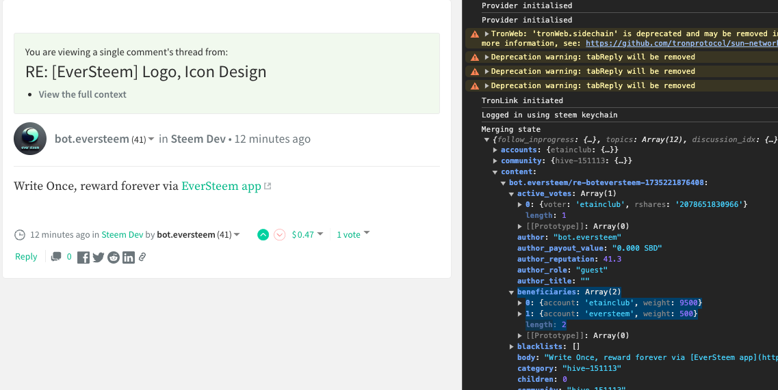
Task: Downvote the bot.eversteem comment
Action: point(279,235)
